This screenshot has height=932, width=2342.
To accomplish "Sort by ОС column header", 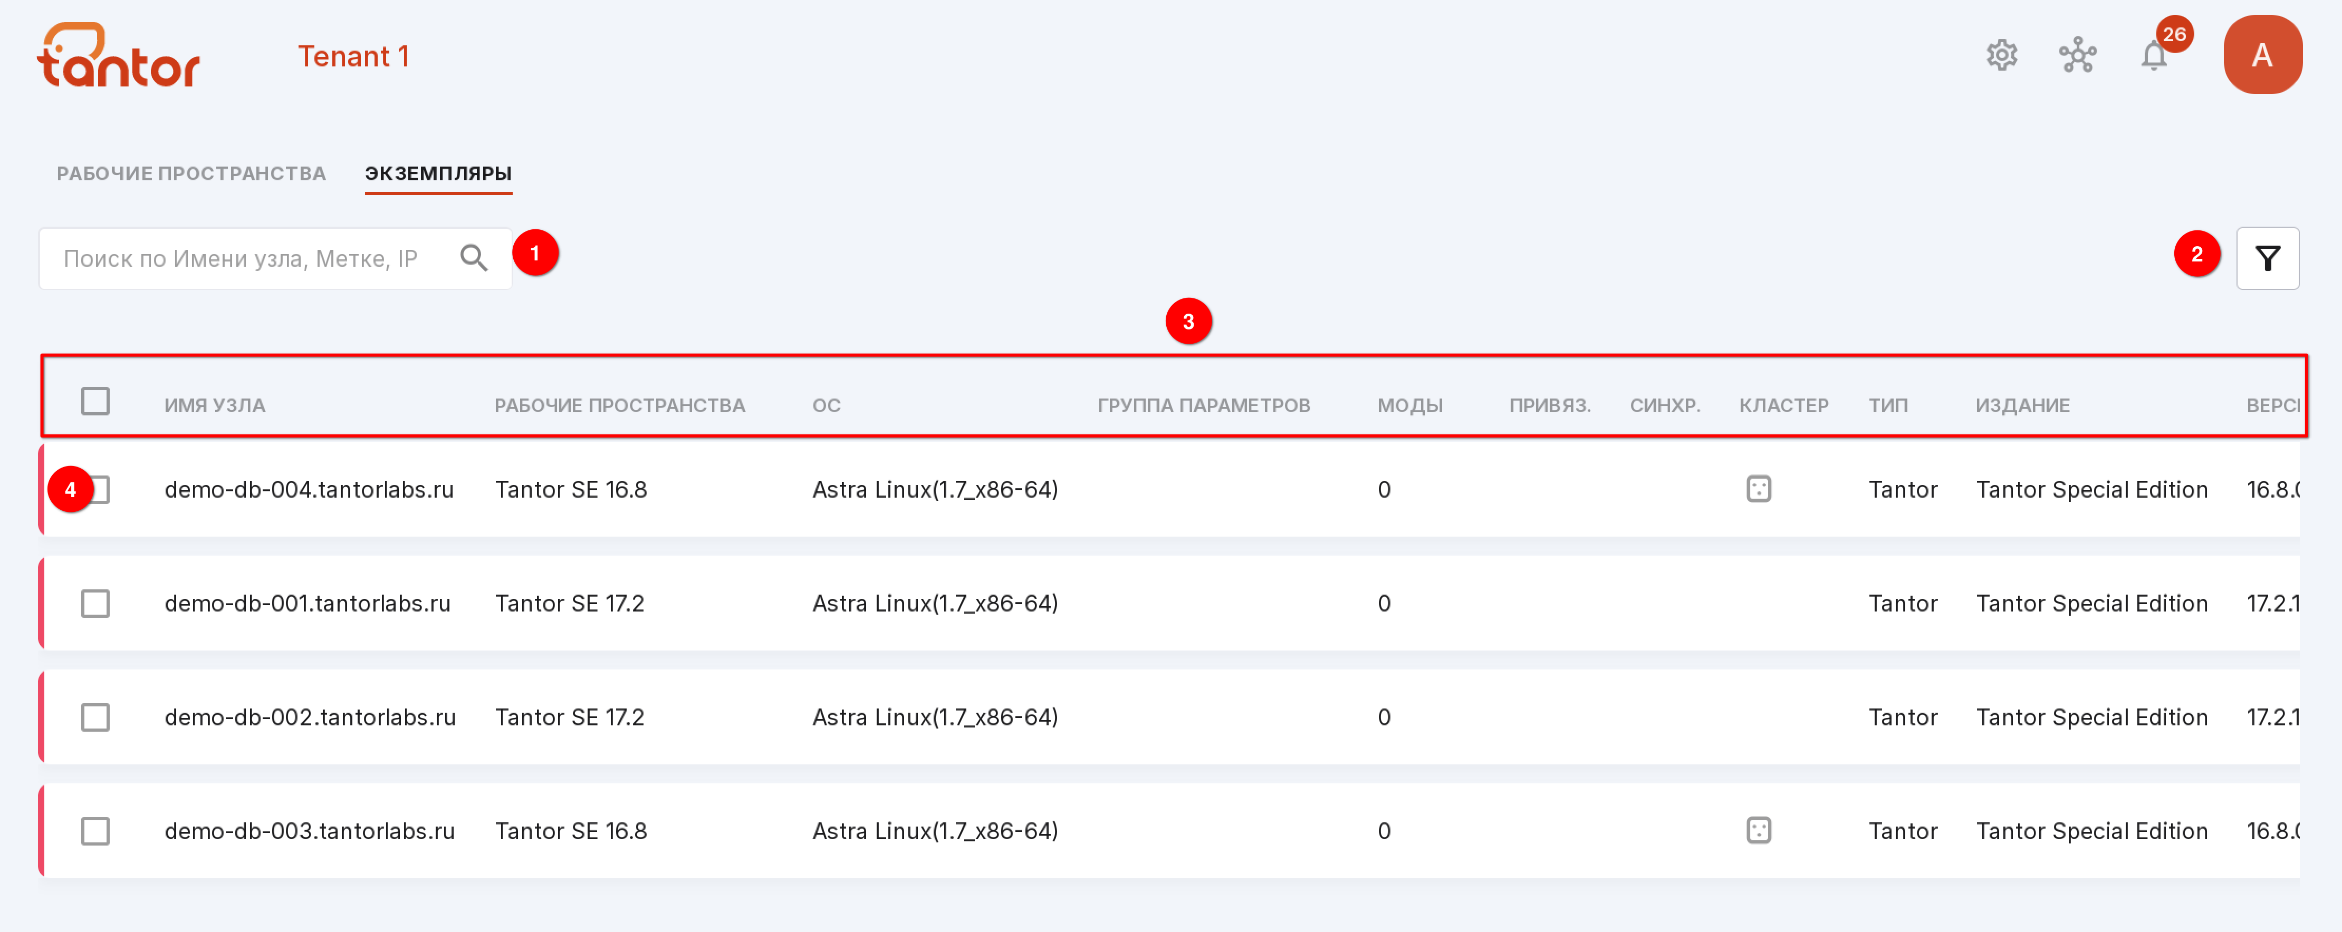I will pyautogui.click(x=826, y=405).
